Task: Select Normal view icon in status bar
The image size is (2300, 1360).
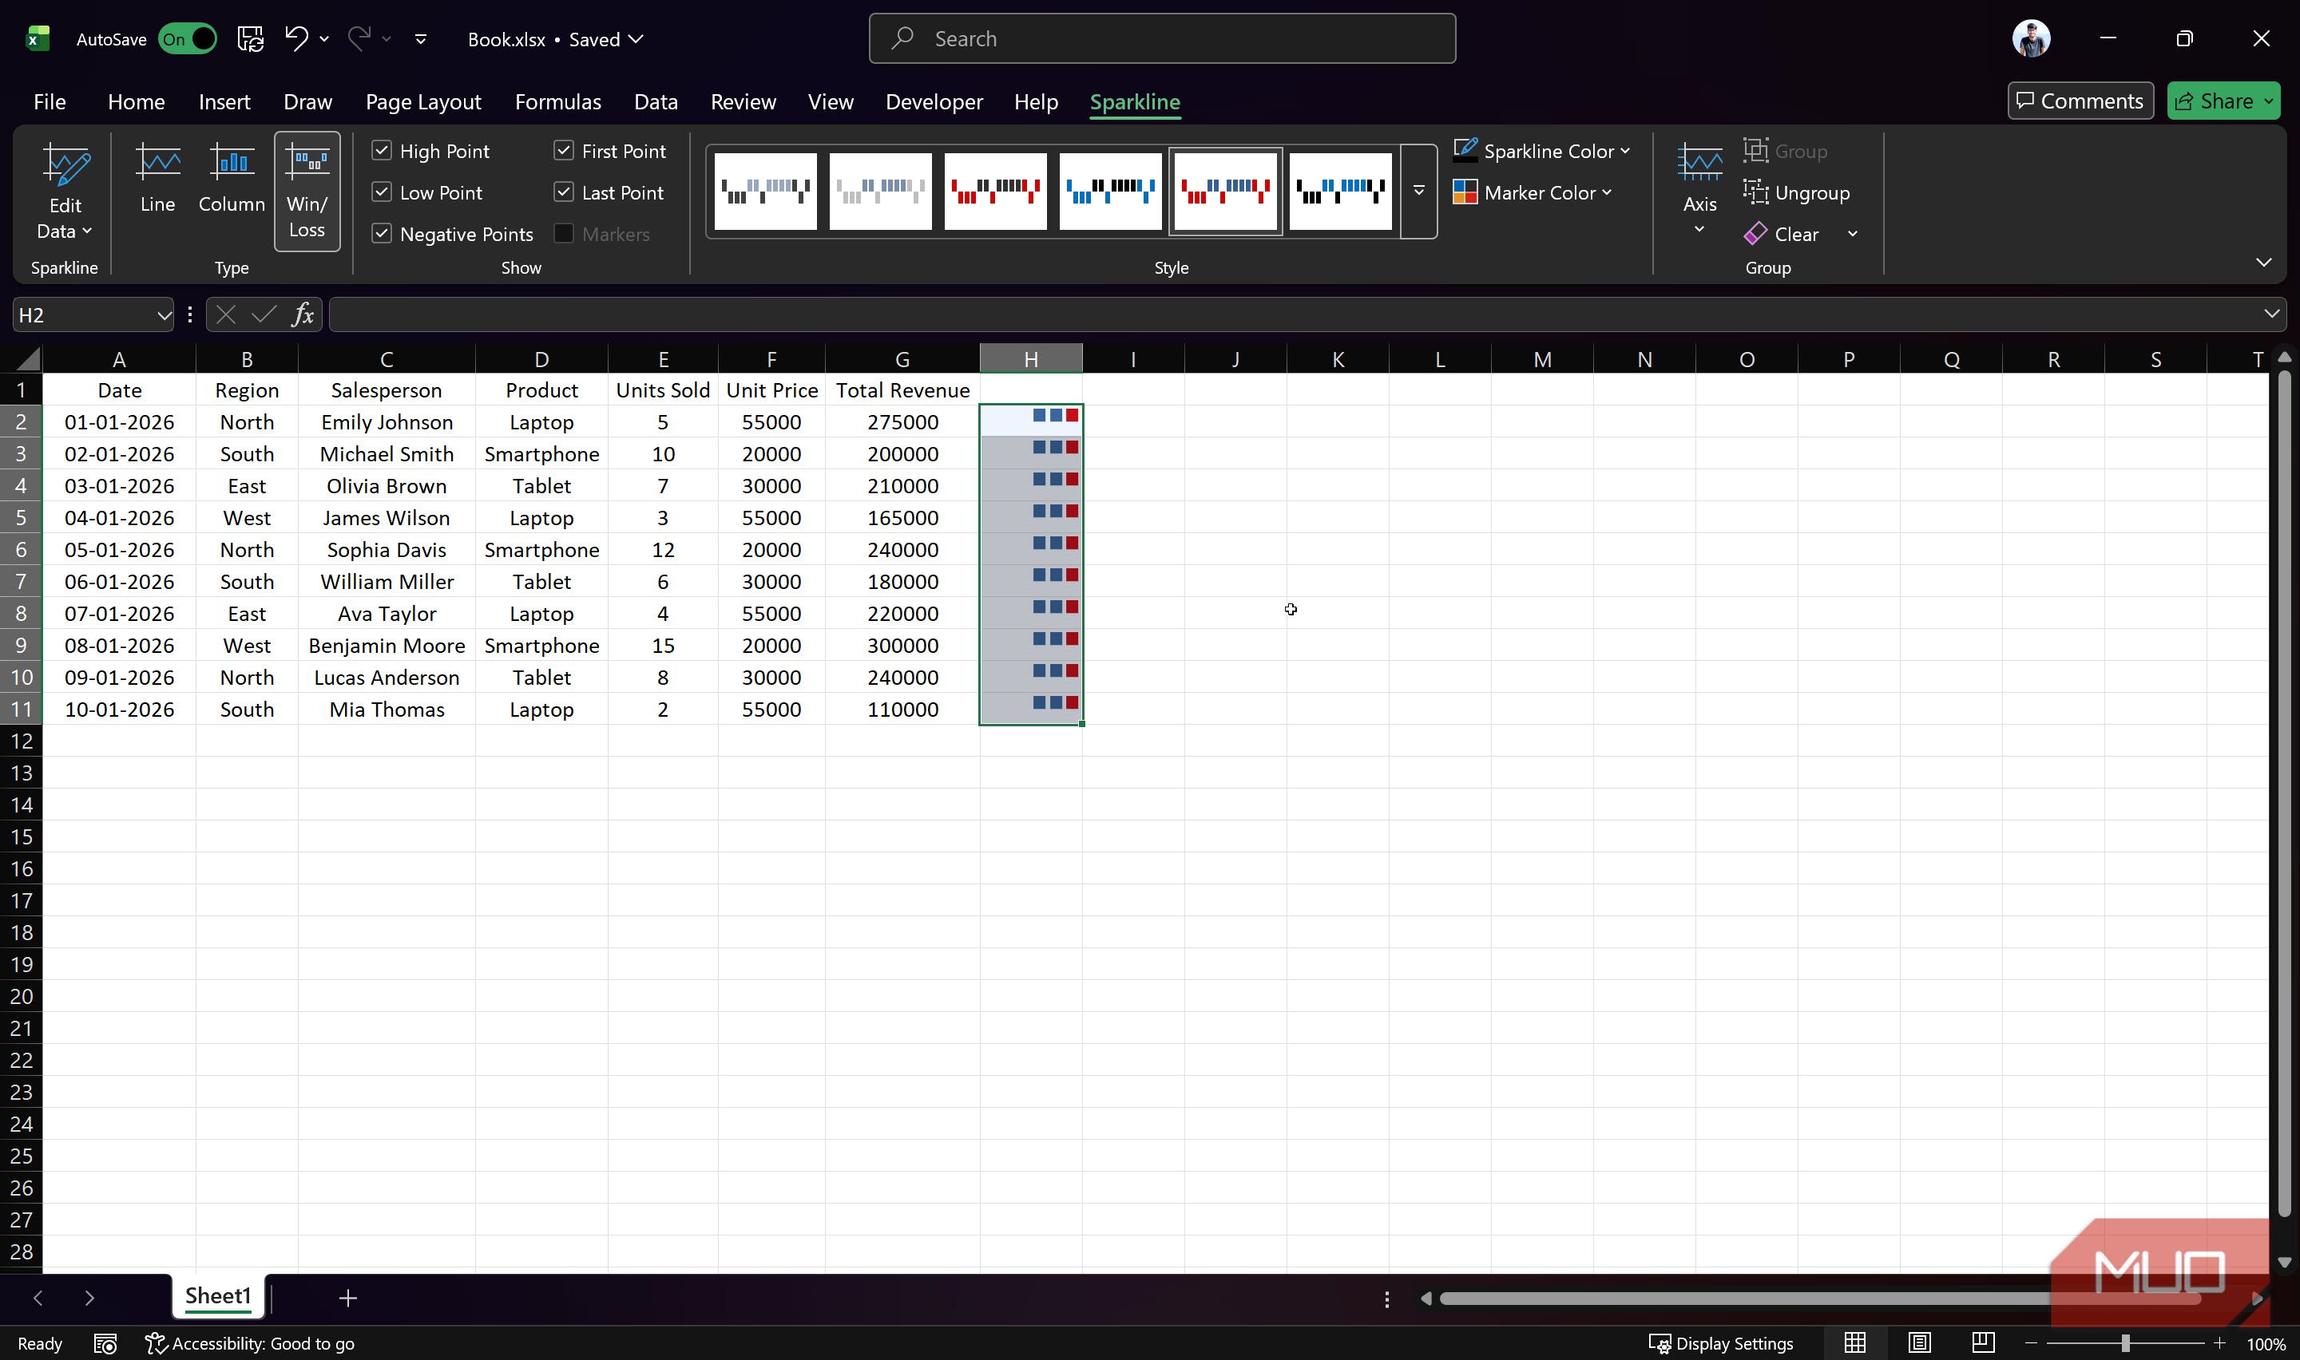Action: 1855,1343
